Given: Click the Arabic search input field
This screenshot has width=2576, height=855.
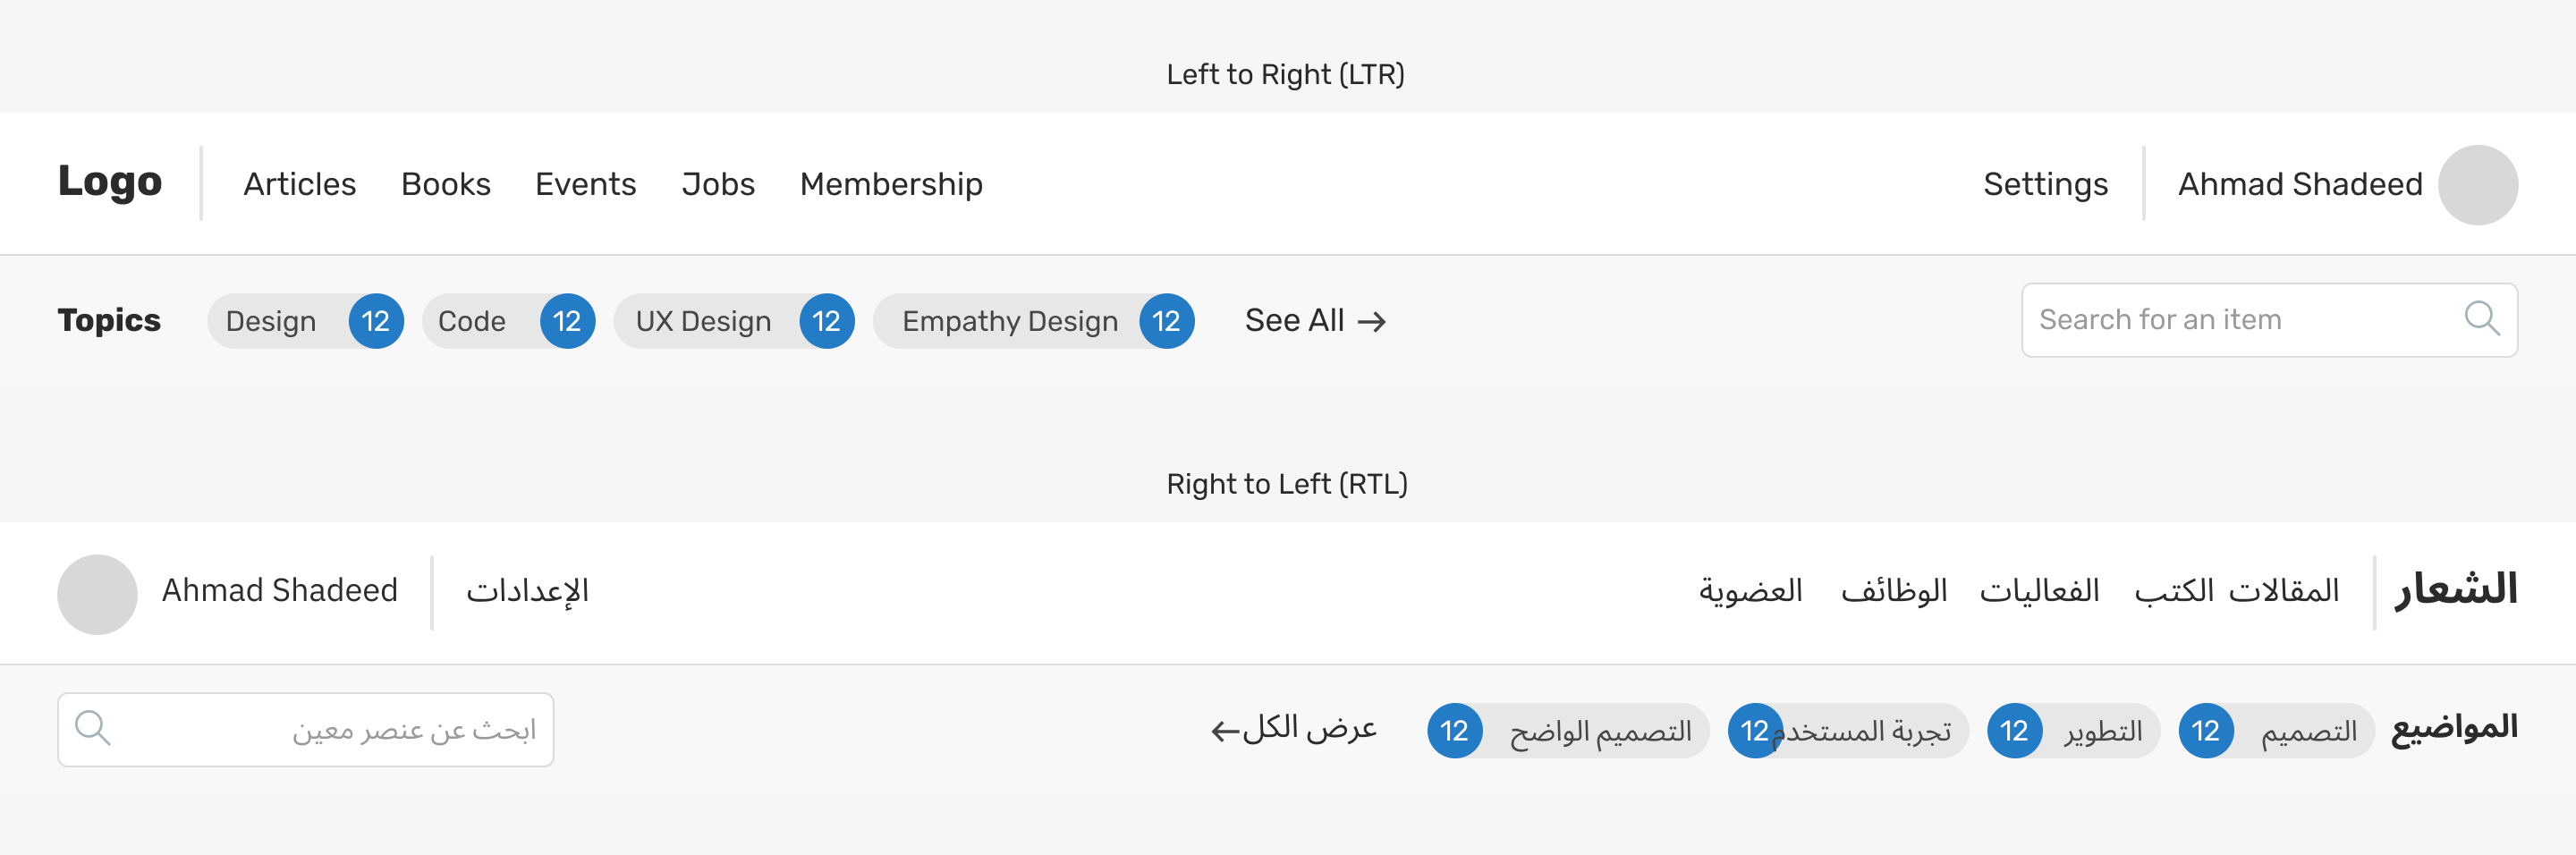Looking at the screenshot, I should [330, 730].
